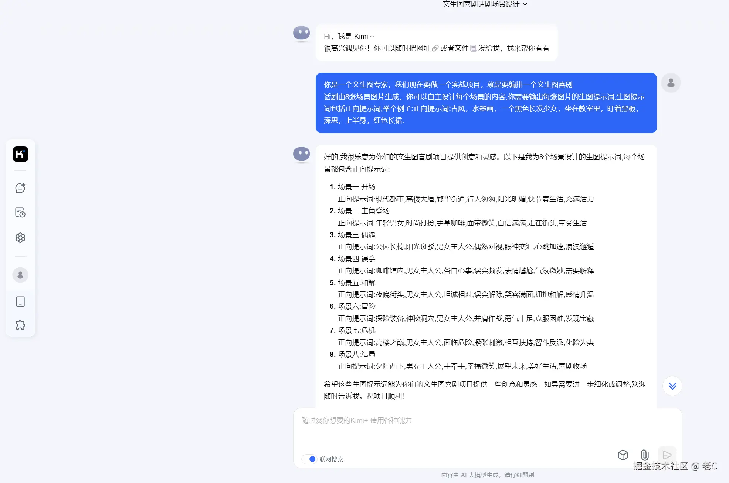This screenshot has width=729, height=483.
Task: Open the browser extension puzzle icon
Action: (20, 325)
